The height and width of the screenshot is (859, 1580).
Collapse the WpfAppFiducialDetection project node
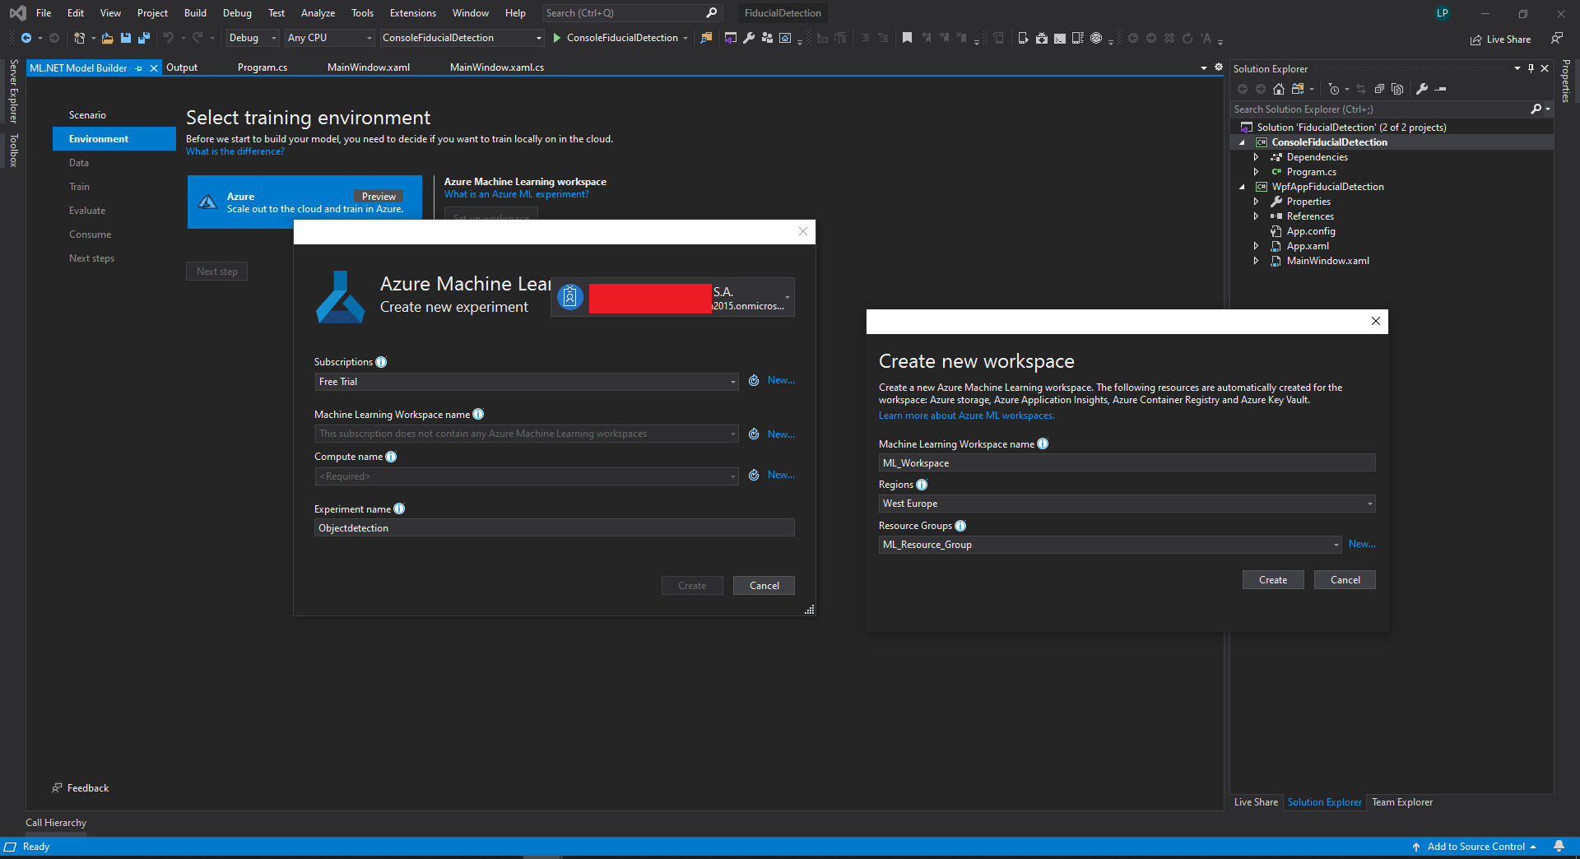point(1242,187)
